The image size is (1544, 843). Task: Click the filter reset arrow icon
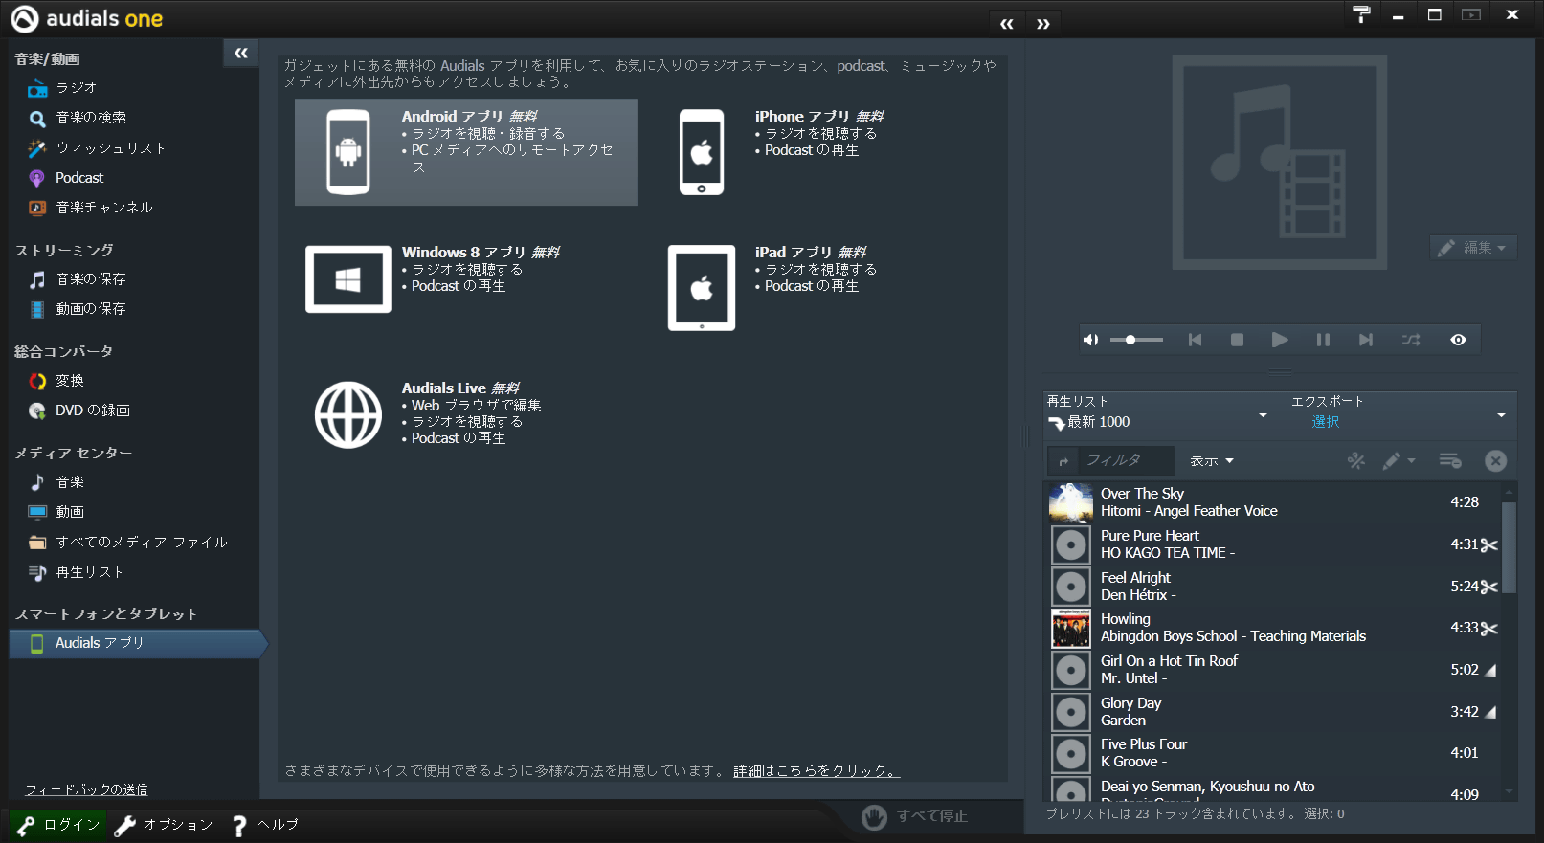click(x=1063, y=461)
